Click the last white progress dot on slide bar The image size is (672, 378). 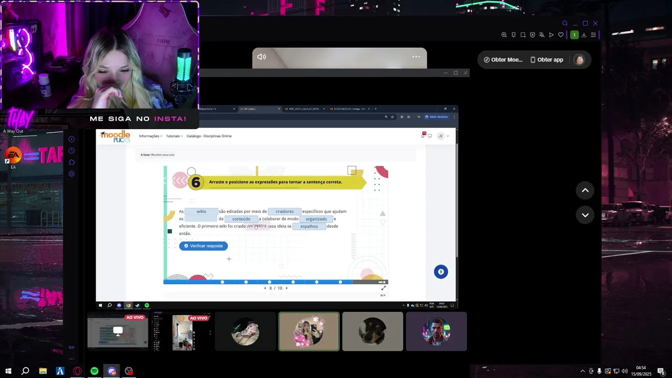tap(340, 282)
